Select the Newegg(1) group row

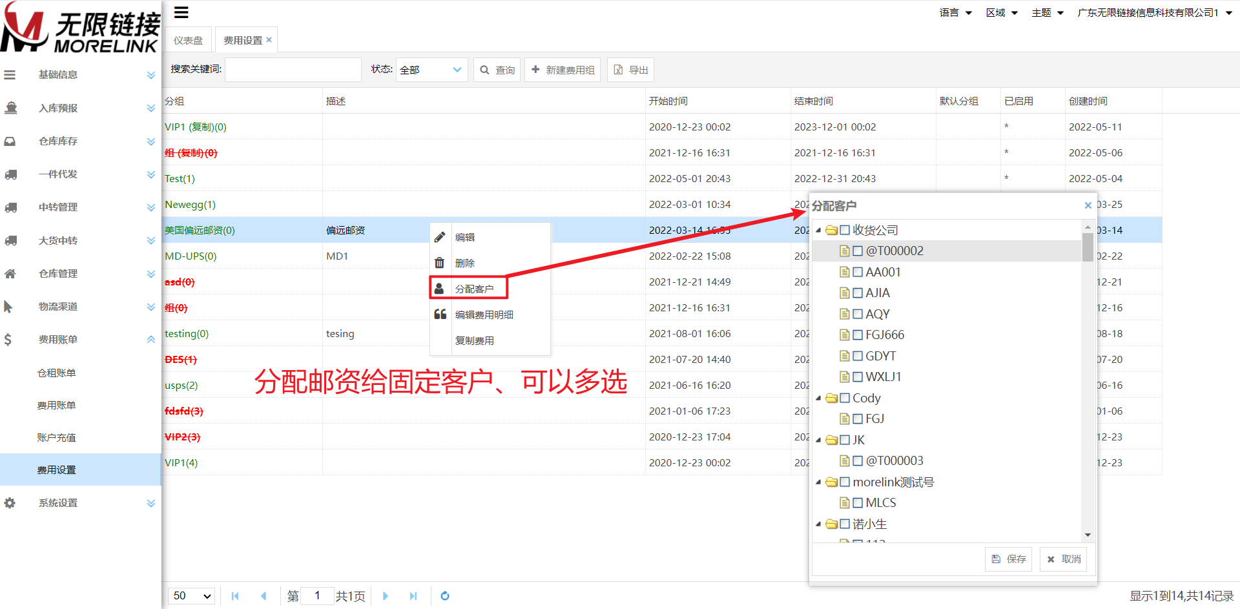tap(662, 204)
